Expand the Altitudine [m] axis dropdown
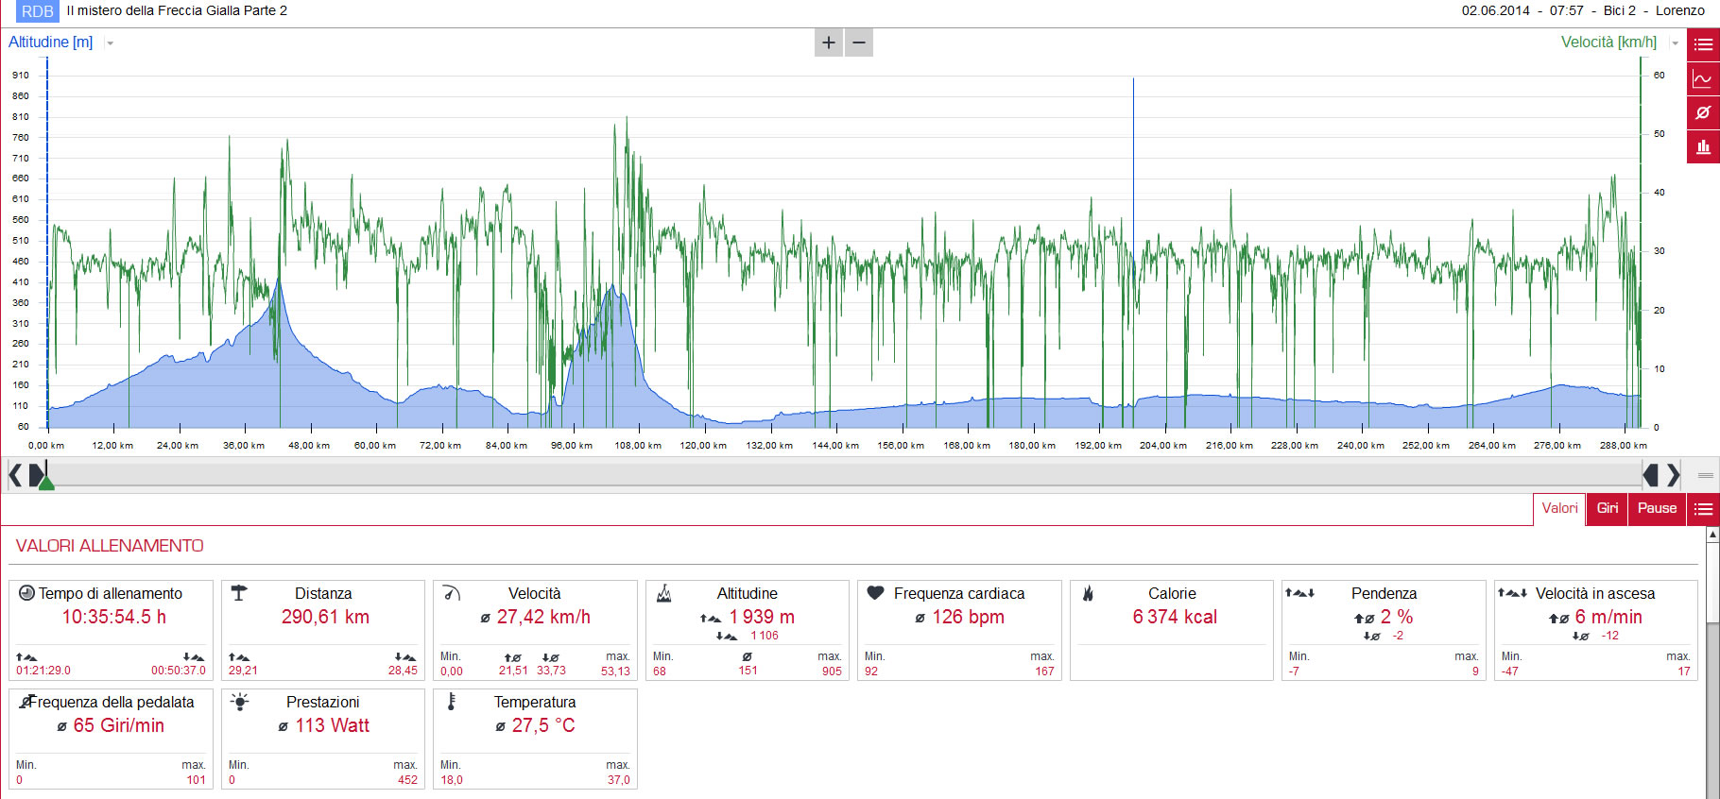Viewport: 1720px width, 799px height. [111, 43]
